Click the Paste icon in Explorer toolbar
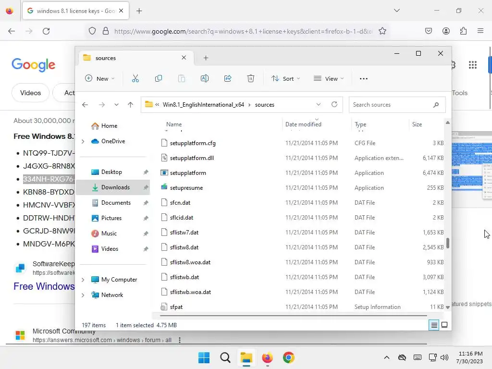Image resolution: width=492 pixels, height=369 pixels. click(181, 78)
